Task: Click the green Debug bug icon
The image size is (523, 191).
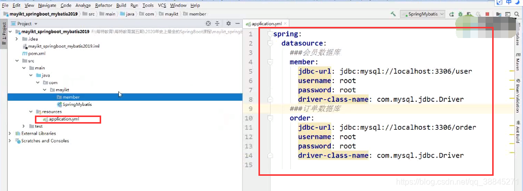Action: coord(461,14)
